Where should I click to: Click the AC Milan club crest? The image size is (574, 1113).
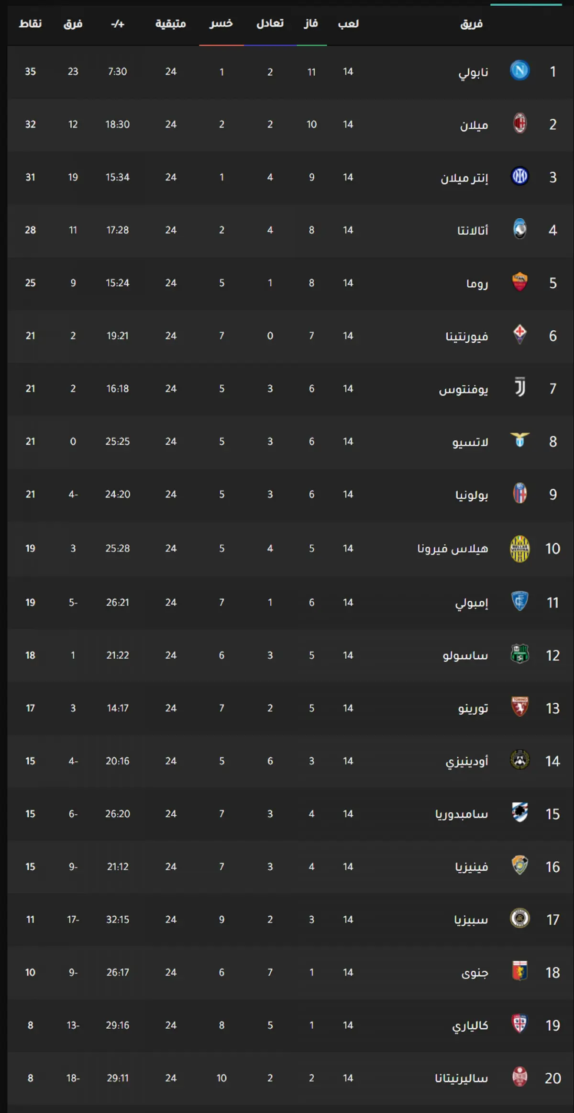point(519,124)
